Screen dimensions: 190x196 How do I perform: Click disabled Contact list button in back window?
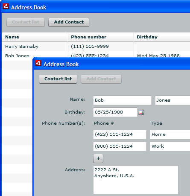26,22
